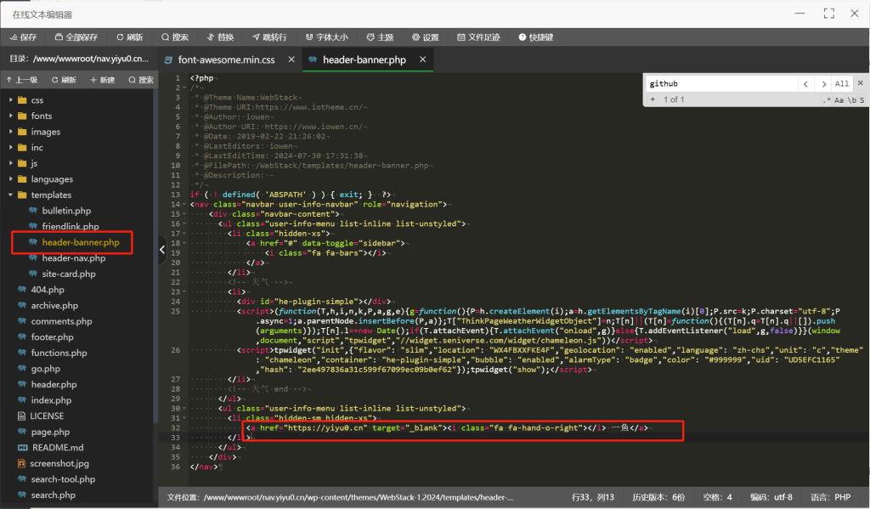870x509 pixels.
Task: Expand the css folder
Action: pos(10,100)
